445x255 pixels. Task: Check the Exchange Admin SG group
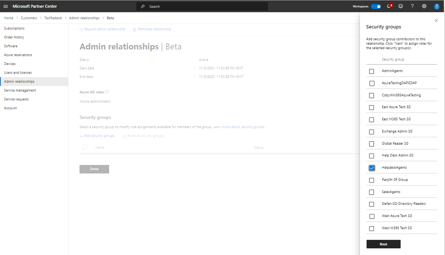tap(372, 132)
